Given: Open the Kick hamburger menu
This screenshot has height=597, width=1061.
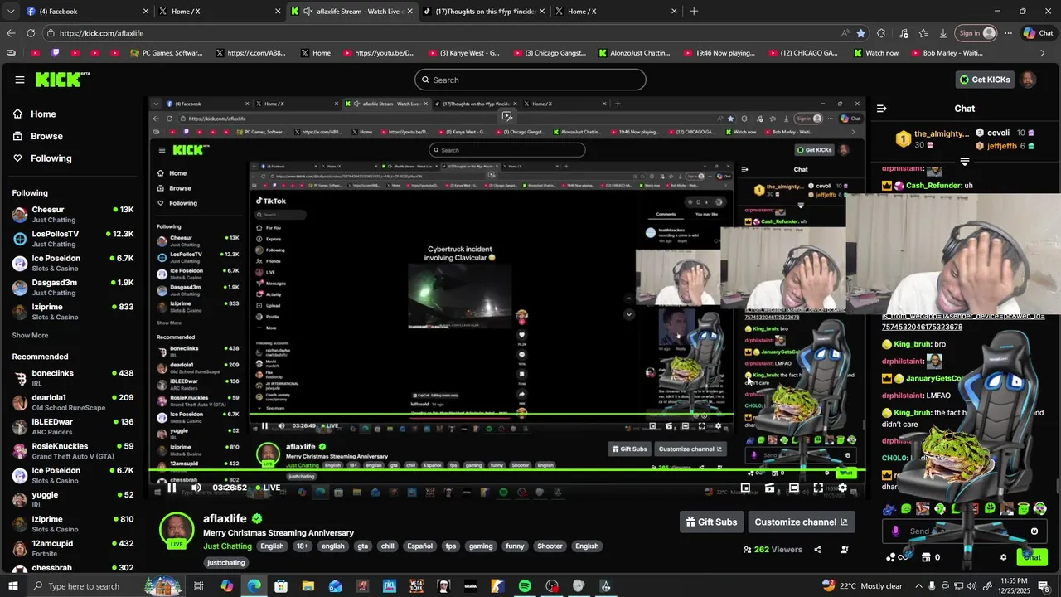Looking at the screenshot, I should pos(19,80).
